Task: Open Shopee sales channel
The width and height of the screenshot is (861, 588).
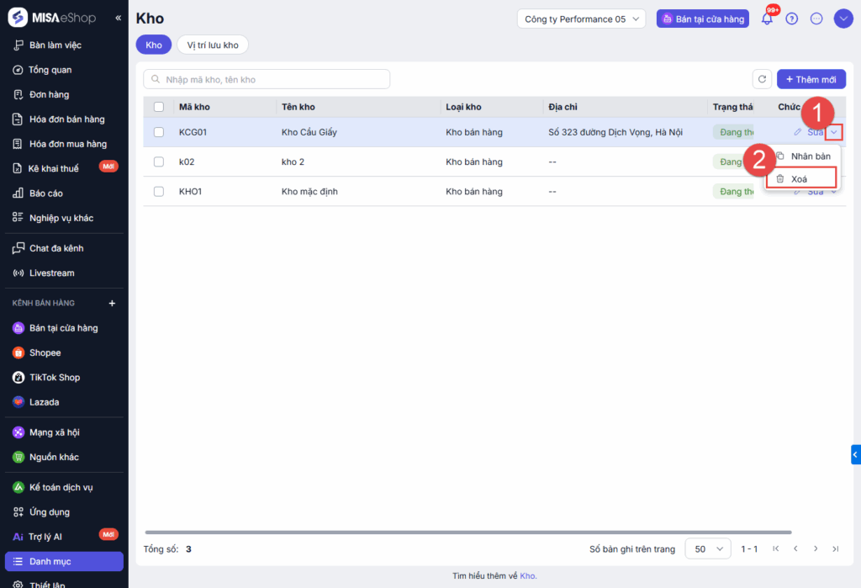Action: click(x=45, y=352)
